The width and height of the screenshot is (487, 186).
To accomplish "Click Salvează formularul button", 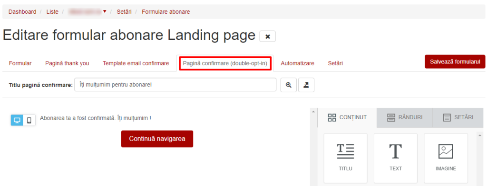I will [455, 62].
